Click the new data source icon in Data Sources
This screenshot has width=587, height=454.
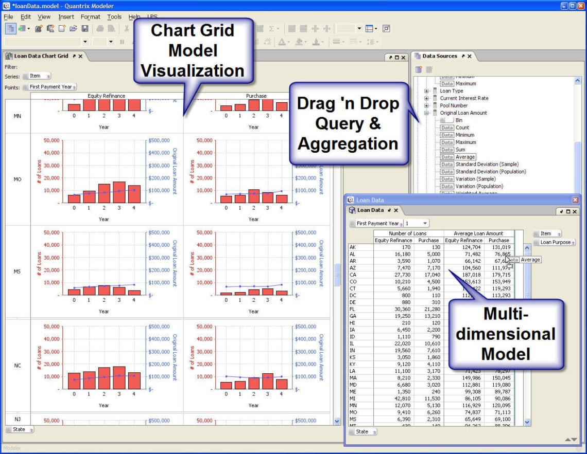(419, 69)
